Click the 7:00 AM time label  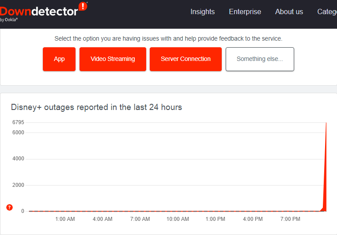[140, 219]
